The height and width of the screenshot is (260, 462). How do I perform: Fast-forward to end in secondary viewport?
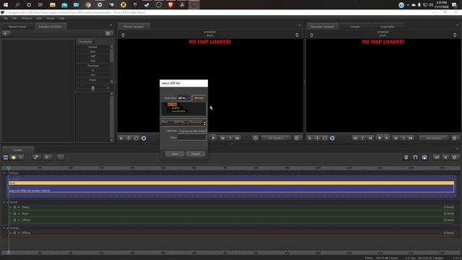[x=411, y=138]
